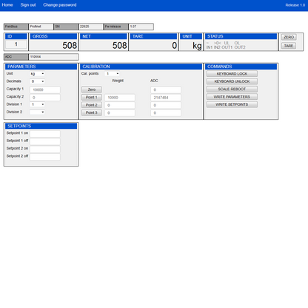Viewport: 308px width, 308px height.
Task: Expand the Cal. points dropdown
Action: (x=112, y=73)
